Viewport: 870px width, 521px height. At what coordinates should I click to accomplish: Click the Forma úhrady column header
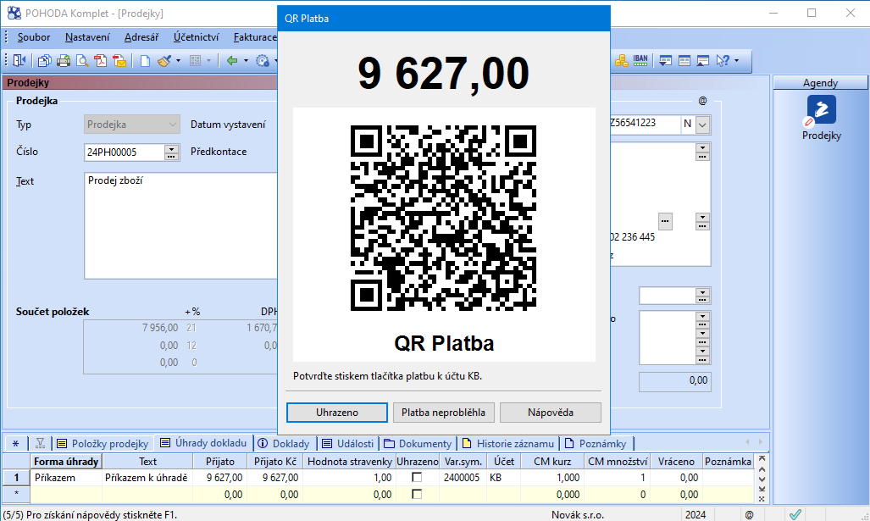pos(66,461)
